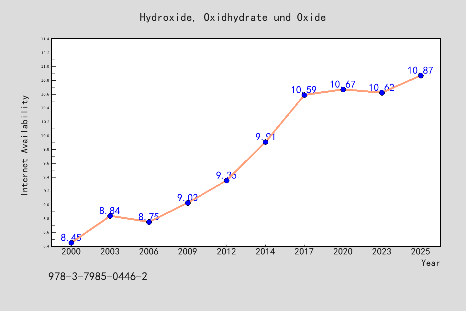Click the y-axis tick label 11.0

coord(45,67)
